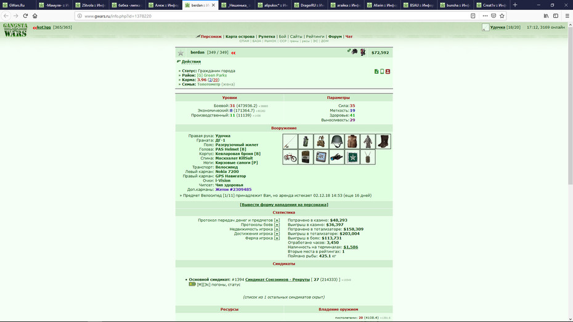Screen dimensions: 573x322
Task: Open the bicycle transport item thumbnail
Action: [290, 157]
